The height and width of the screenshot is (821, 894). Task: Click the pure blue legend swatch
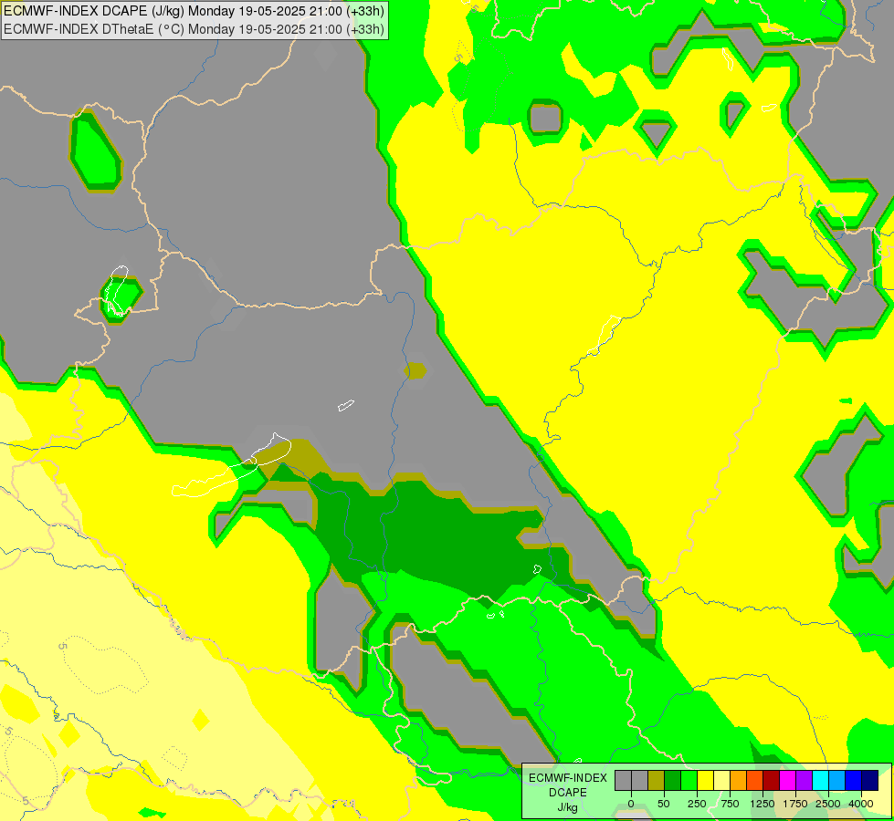pos(854,781)
